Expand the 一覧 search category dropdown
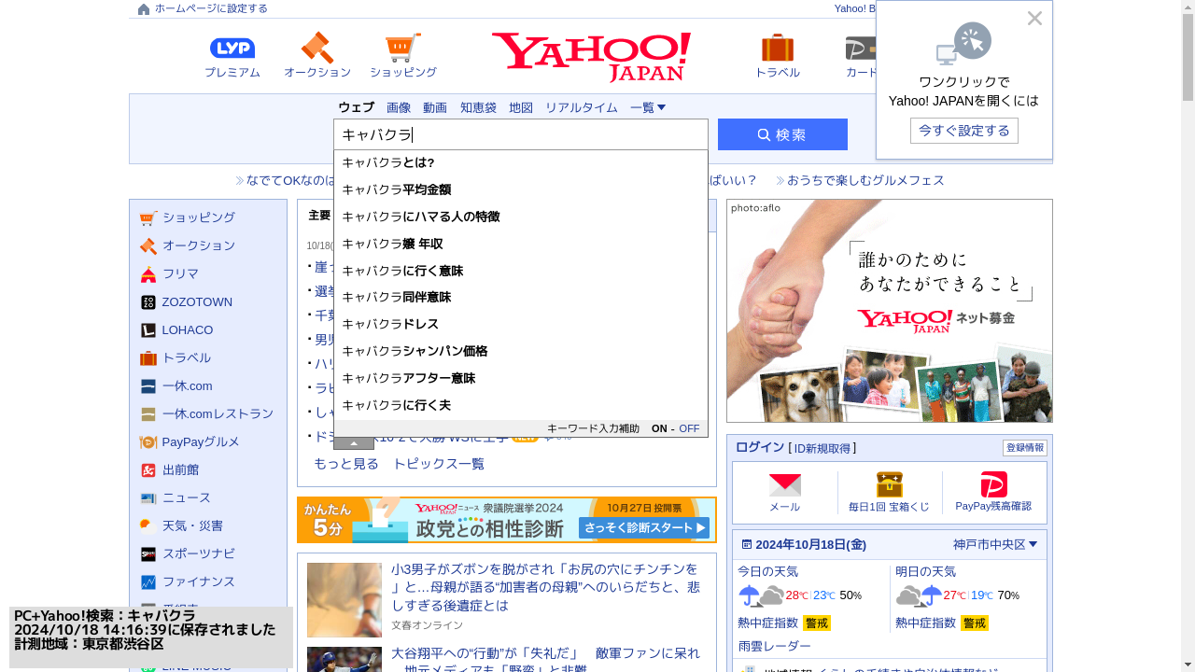The width and height of the screenshot is (1195, 672). click(648, 107)
